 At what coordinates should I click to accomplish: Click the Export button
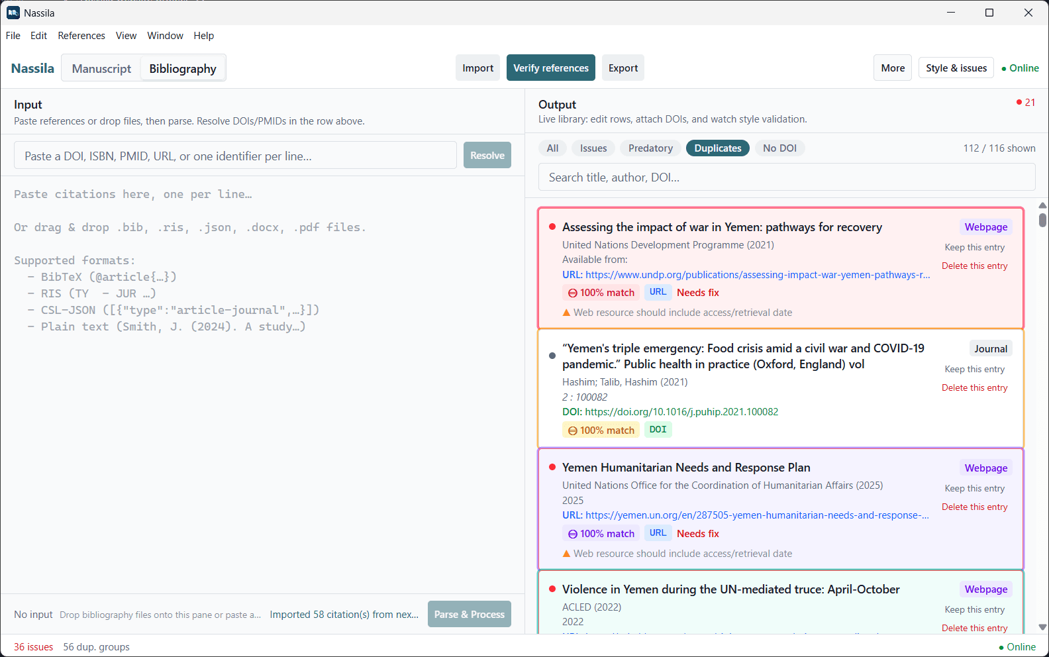[x=623, y=68]
